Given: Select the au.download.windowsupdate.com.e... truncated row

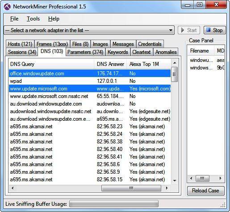Looking at the screenshot, I should pyautogui.click(x=90, y=119).
